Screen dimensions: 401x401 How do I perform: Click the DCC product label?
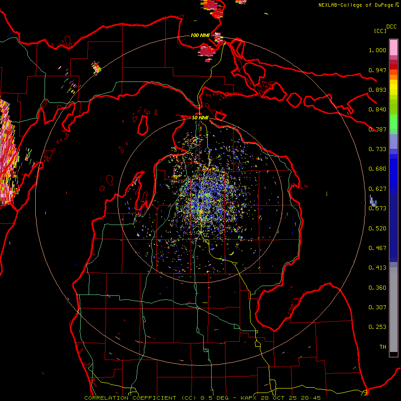click(392, 27)
